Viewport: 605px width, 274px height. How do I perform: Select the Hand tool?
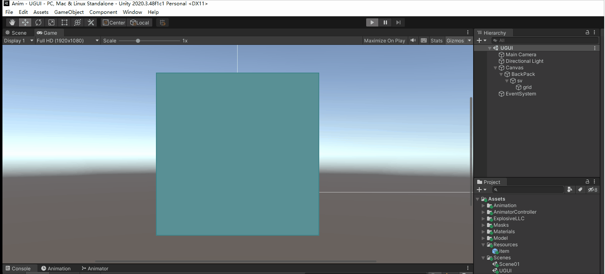coord(12,22)
